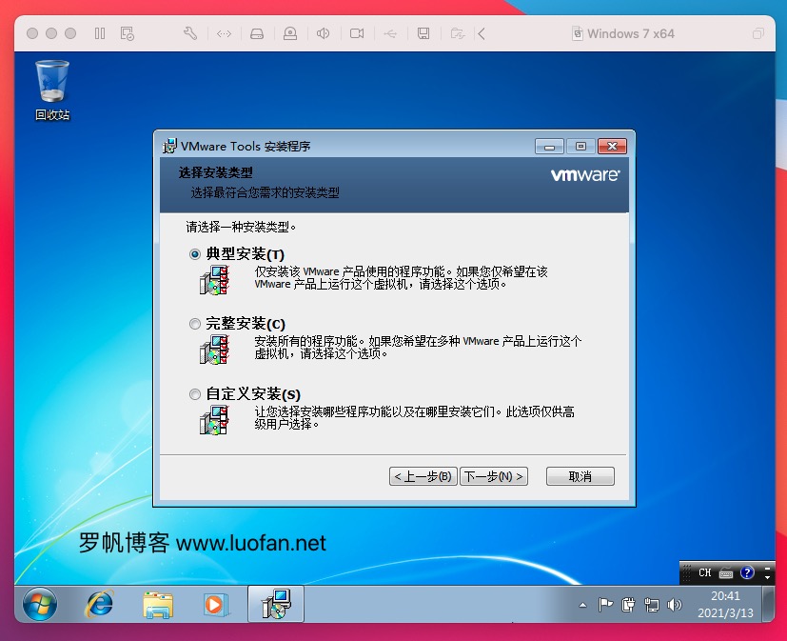Click the CH language indicator
Screen dimensions: 787x641
705,572
